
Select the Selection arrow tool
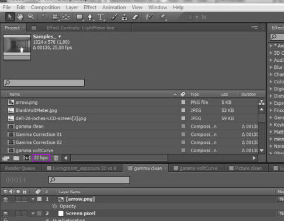(x=9, y=17)
